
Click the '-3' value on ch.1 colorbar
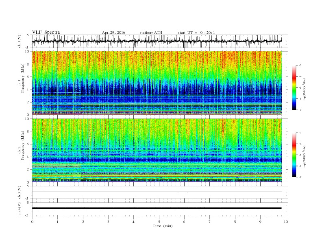point(300,66)
